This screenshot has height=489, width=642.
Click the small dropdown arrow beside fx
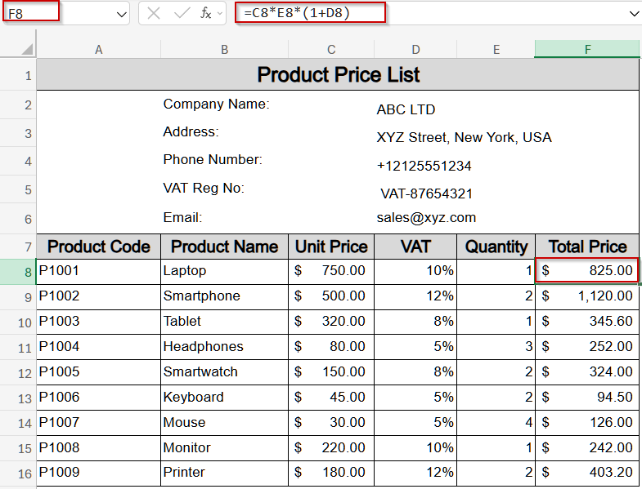[219, 14]
